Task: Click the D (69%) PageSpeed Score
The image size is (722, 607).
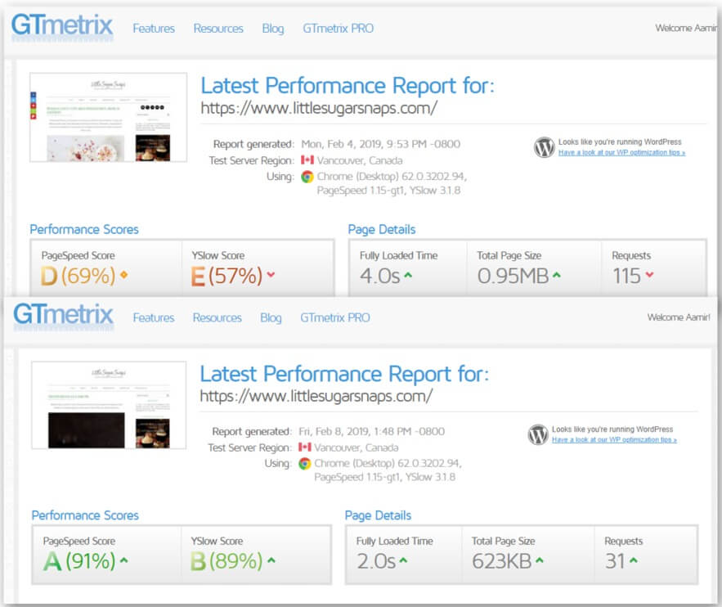Action: coord(78,276)
